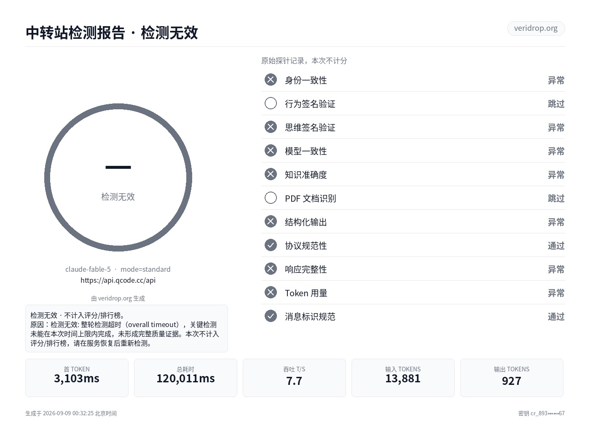Select the 总耗时 120,011ms stat card

pos(185,378)
